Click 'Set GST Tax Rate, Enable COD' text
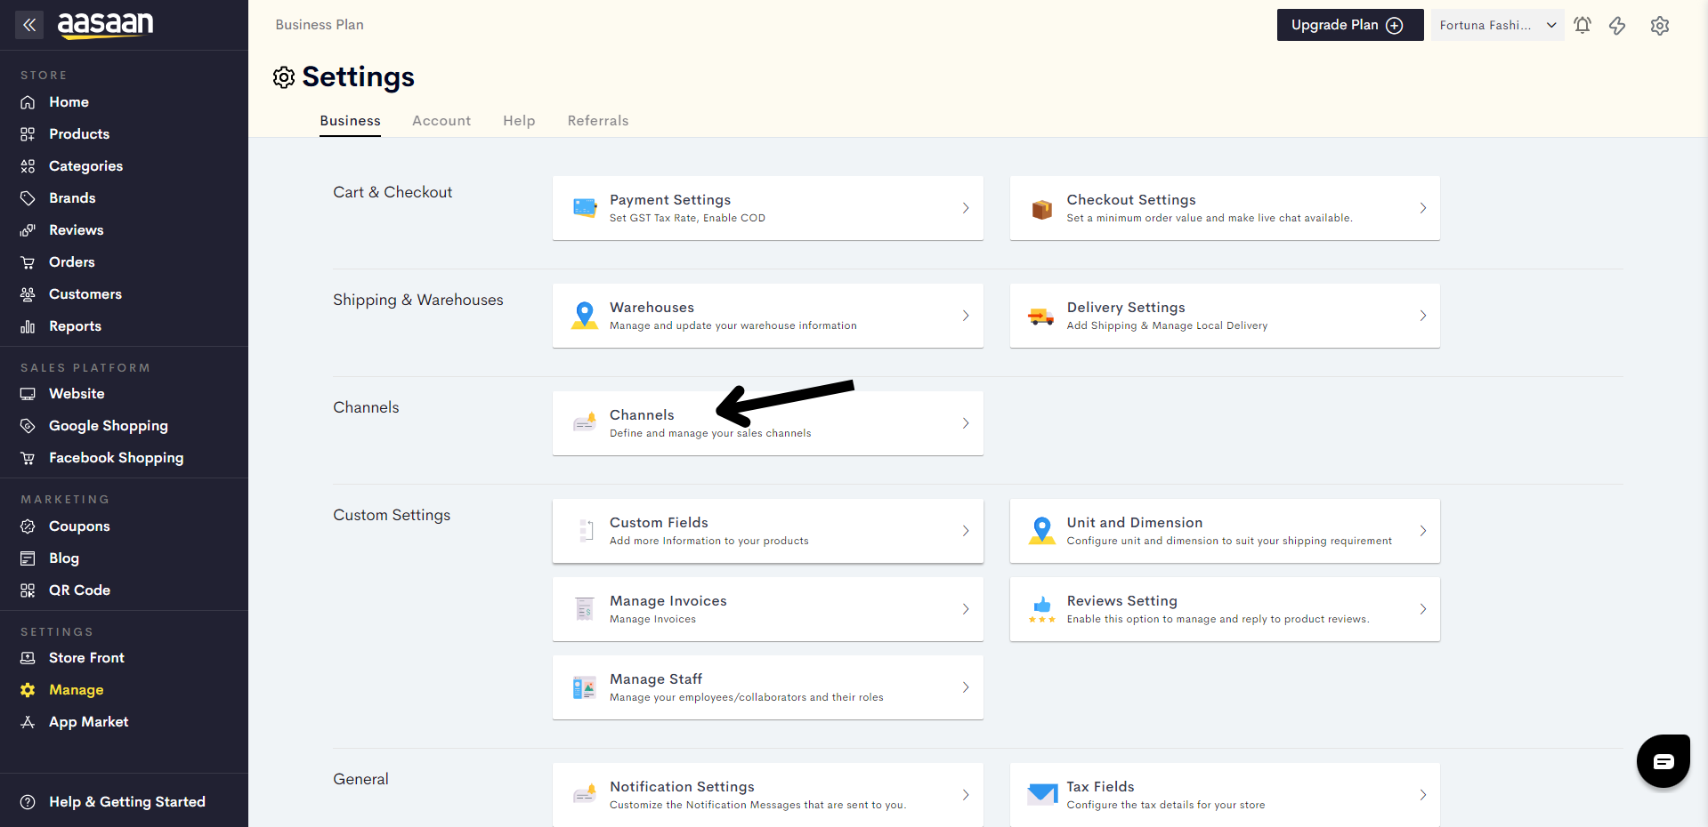 point(687,218)
